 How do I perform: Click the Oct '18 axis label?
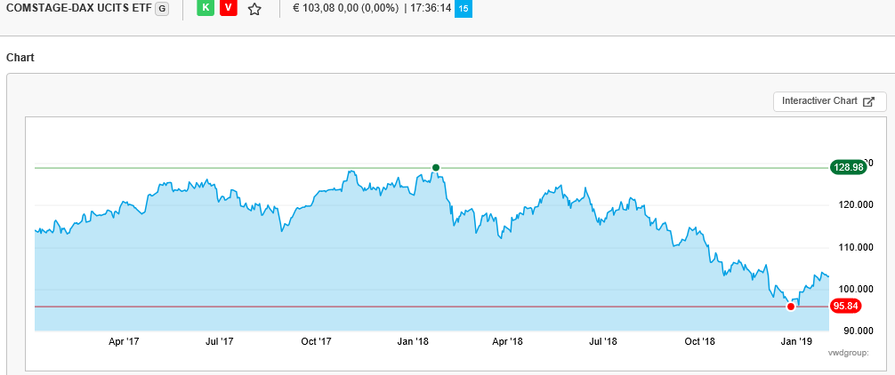[x=699, y=341]
